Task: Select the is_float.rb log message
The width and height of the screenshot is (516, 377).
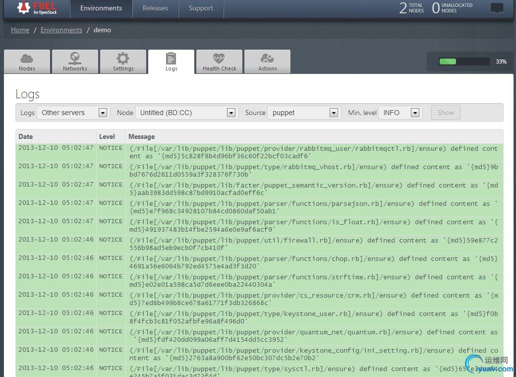Action: 314,226
